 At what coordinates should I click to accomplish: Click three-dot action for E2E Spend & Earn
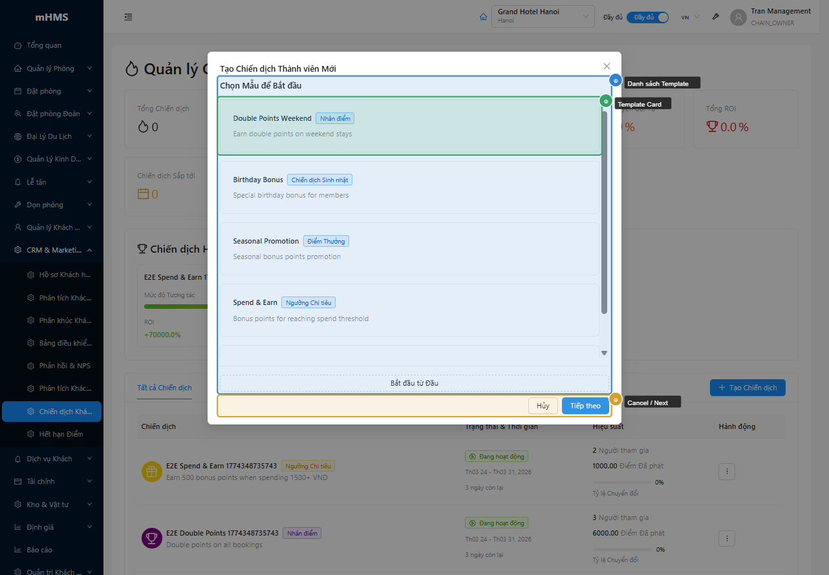[x=726, y=472]
